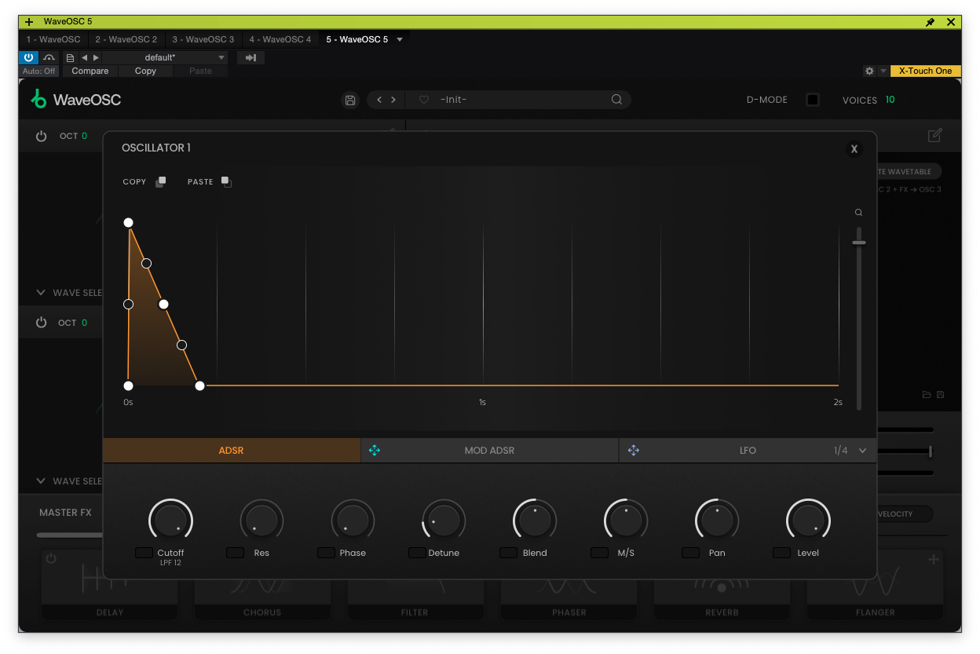980x654 pixels.
Task: Switch to tab 2 - WaveOSC 2
Action: coord(126,39)
